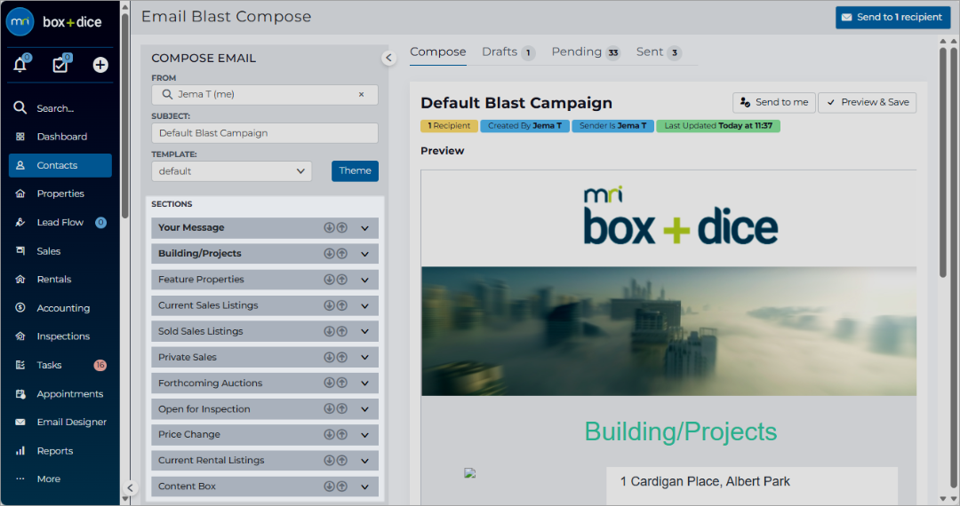Open the Dashboard from sidebar
The height and width of the screenshot is (506, 960).
point(60,137)
